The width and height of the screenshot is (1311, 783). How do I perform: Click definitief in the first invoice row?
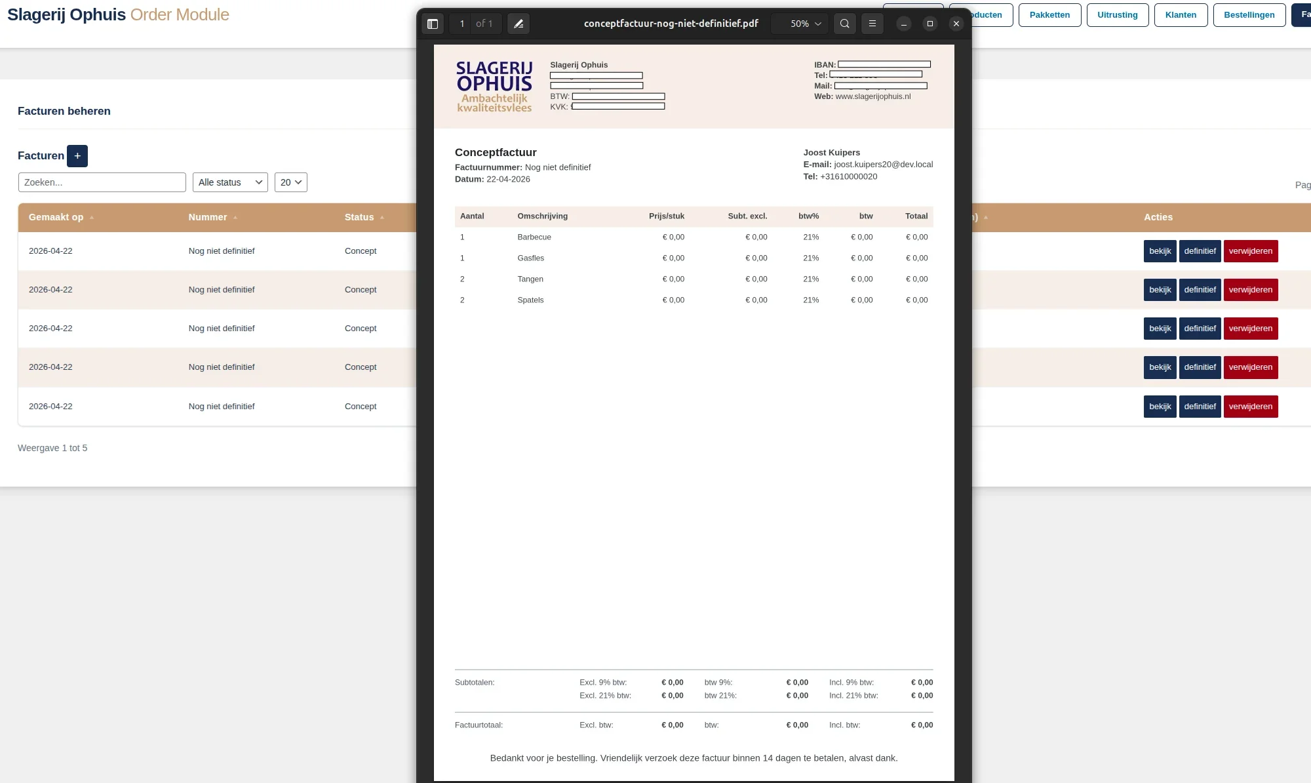point(1200,251)
